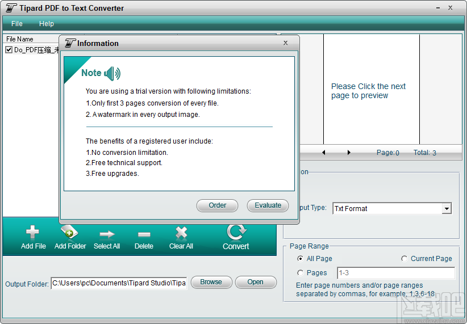
Task: Select the Pages radio button
Action: [300, 272]
